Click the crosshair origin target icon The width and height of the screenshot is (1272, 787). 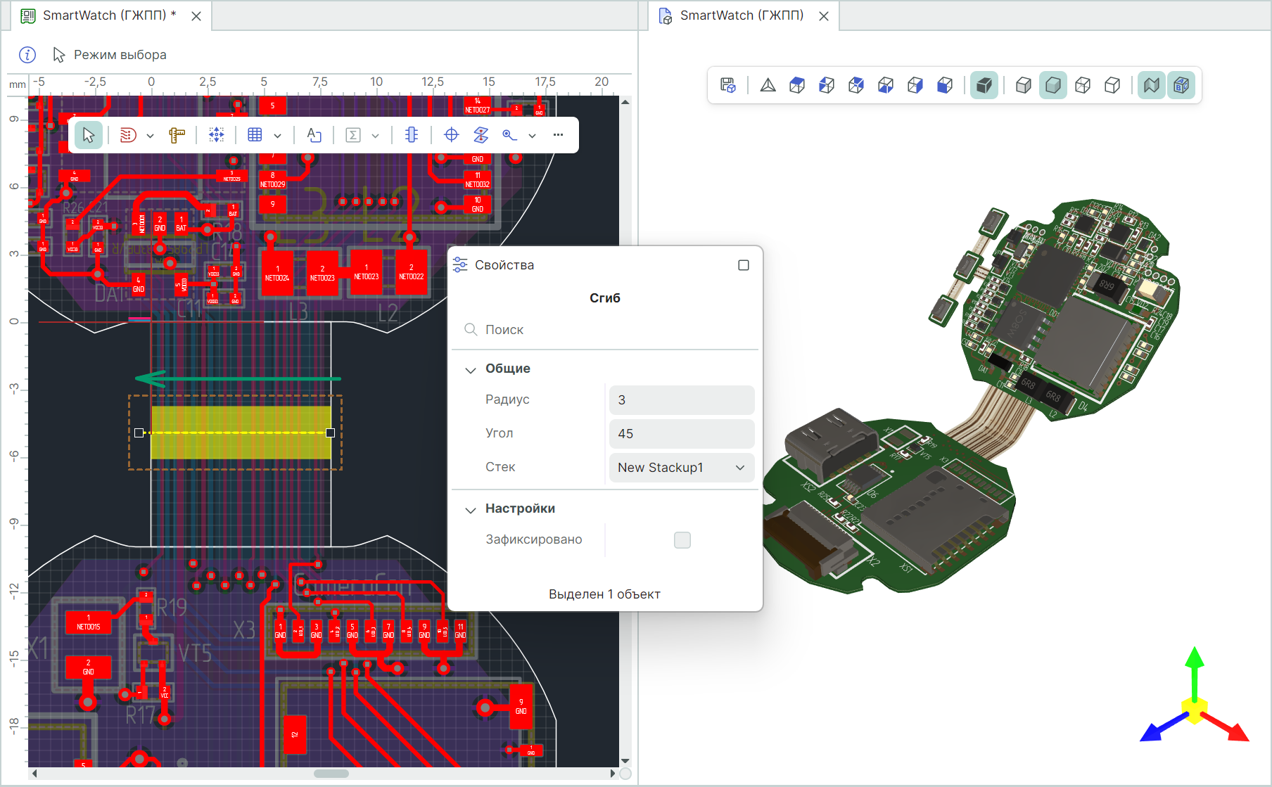451,135
